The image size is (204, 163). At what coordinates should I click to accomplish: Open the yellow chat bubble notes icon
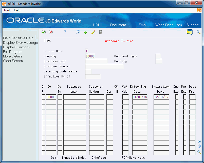pyautogui.click(x=190, y=32)
